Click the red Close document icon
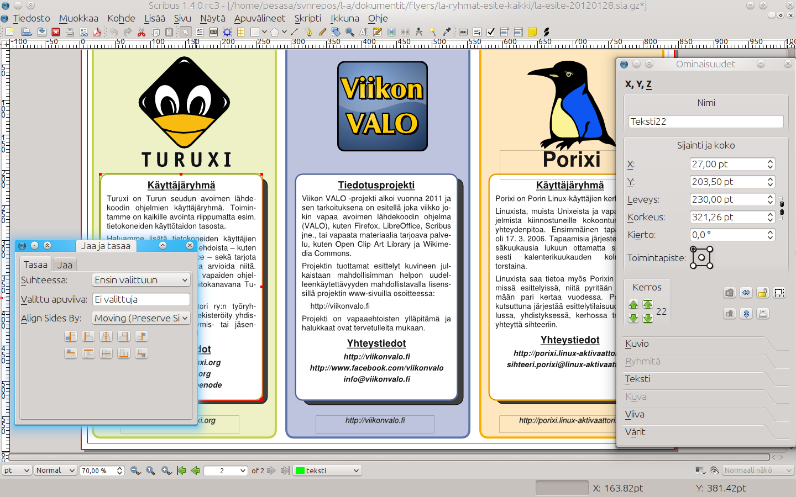Viewport: 796px width, 497px height. pos(56,32)
